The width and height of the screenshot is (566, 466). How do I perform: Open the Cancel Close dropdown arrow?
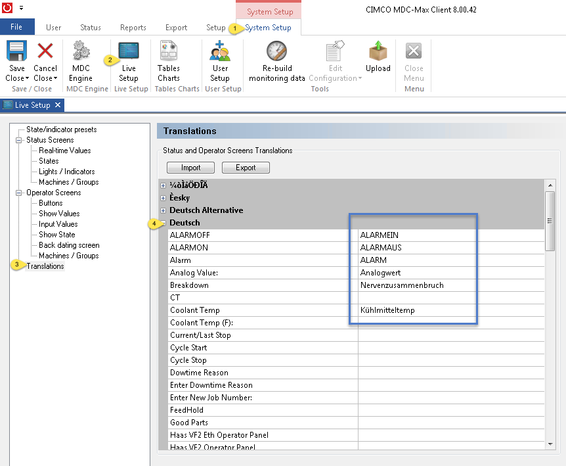pyautogui.click(x=56, y=78)
